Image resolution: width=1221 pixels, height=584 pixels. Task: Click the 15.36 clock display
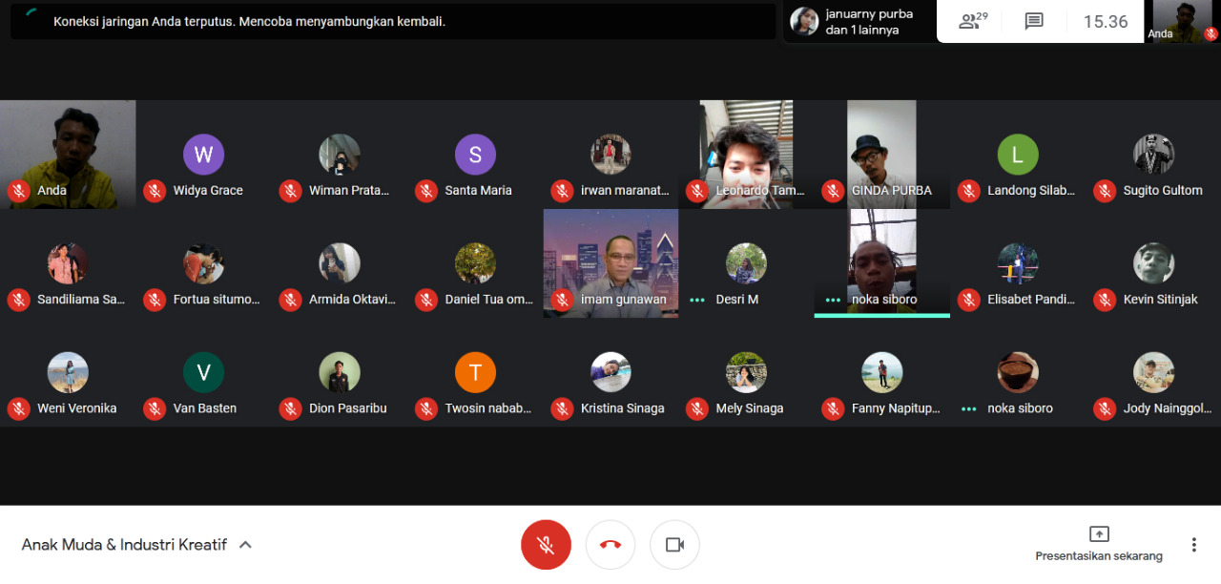(x=1106, y=21)
